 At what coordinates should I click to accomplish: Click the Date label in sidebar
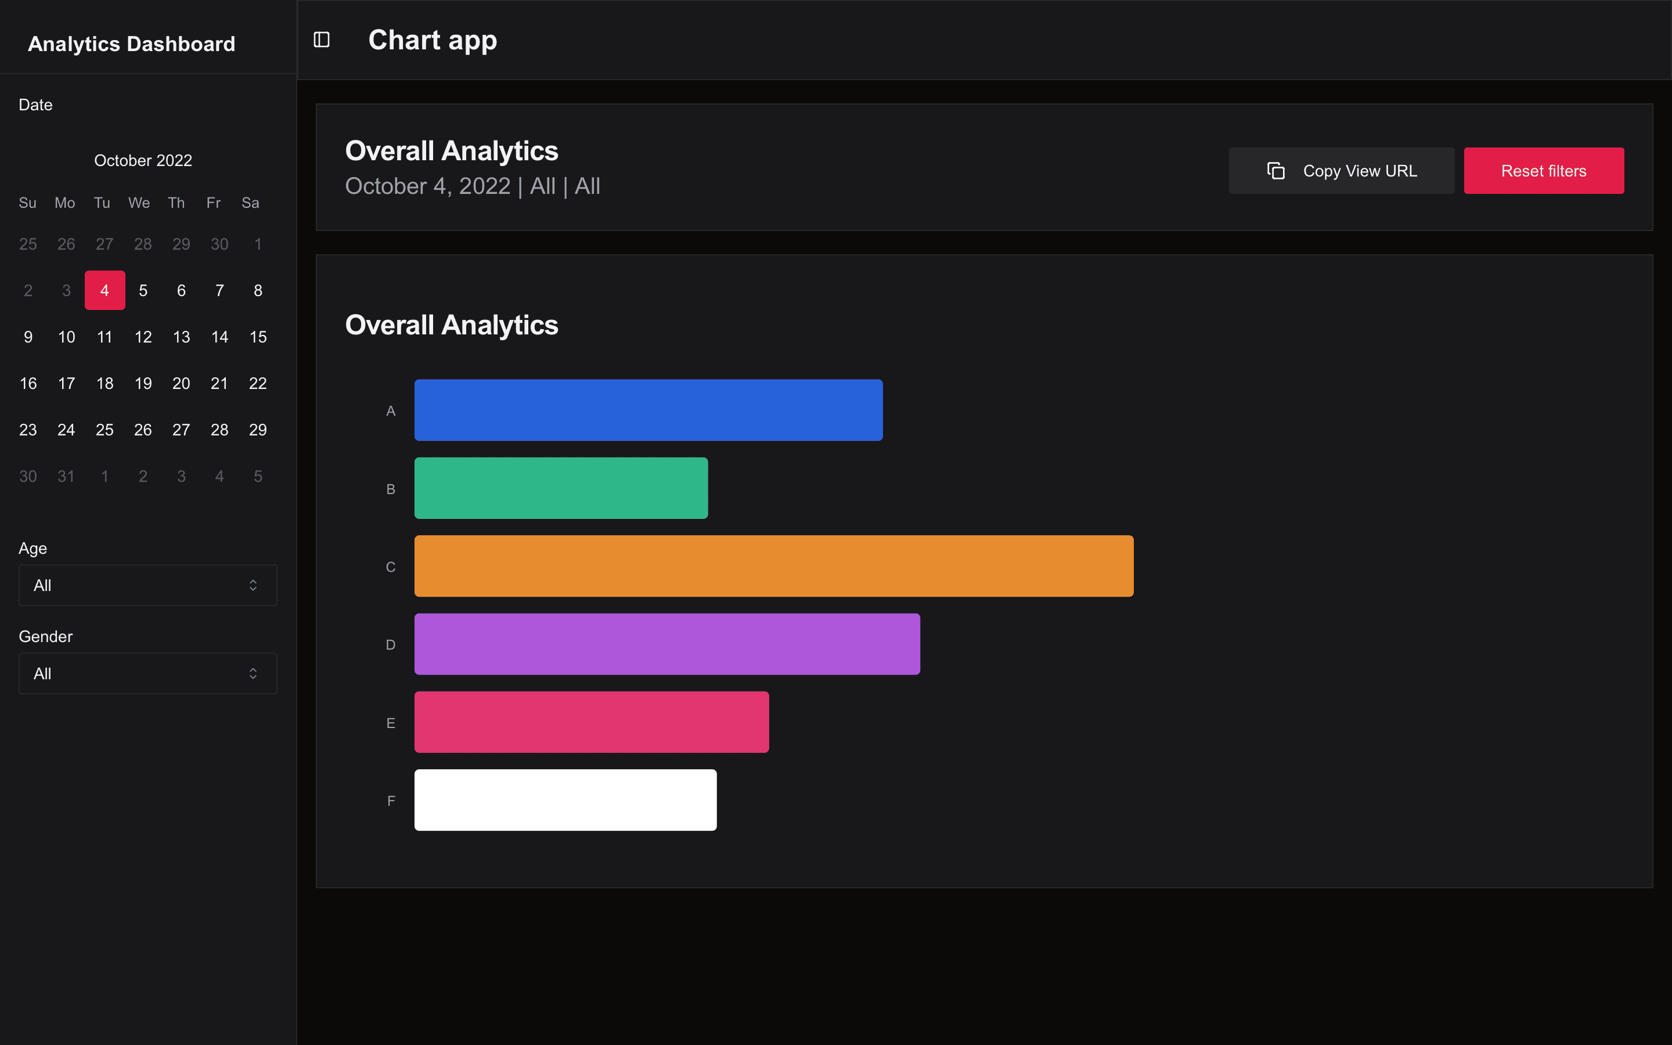pos(35,105)
